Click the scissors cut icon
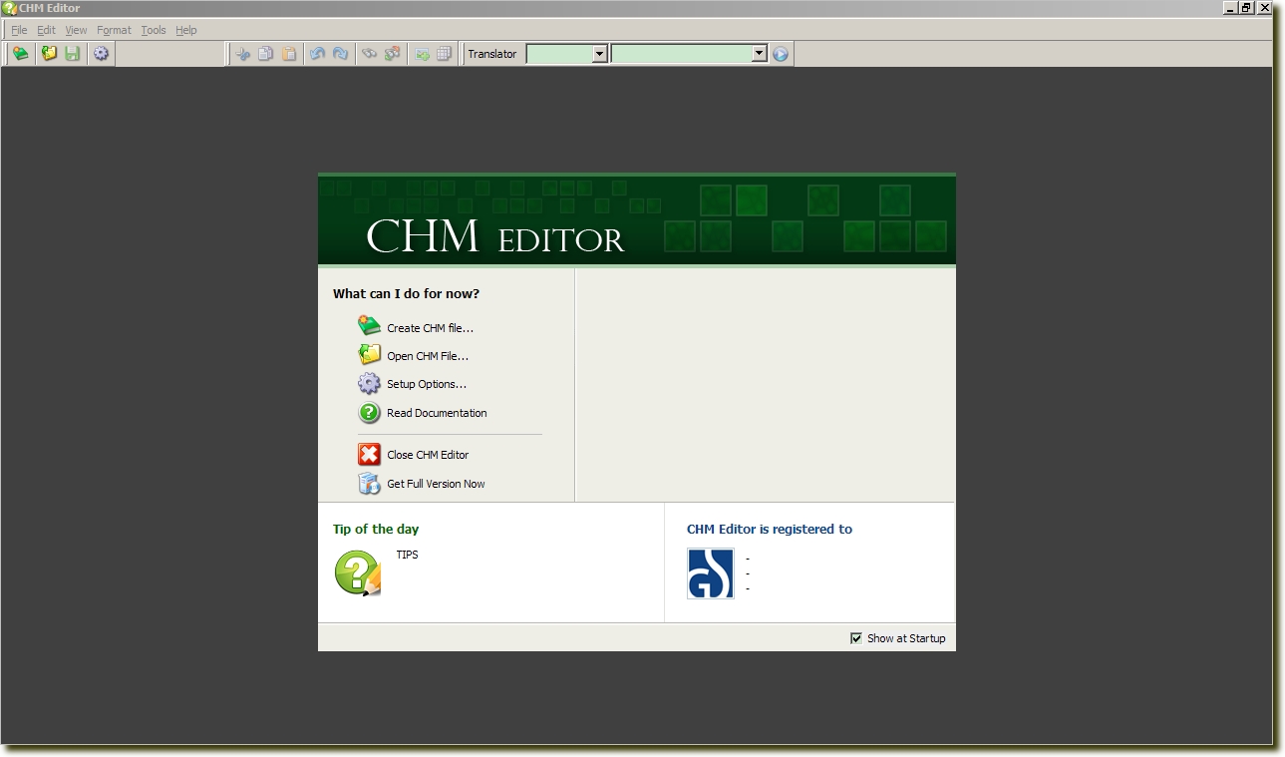Viewport: 1285px width, 757px height. (x=242, y=54)
